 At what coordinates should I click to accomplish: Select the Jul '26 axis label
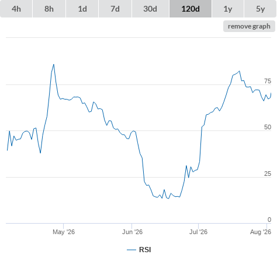point(198,232)
